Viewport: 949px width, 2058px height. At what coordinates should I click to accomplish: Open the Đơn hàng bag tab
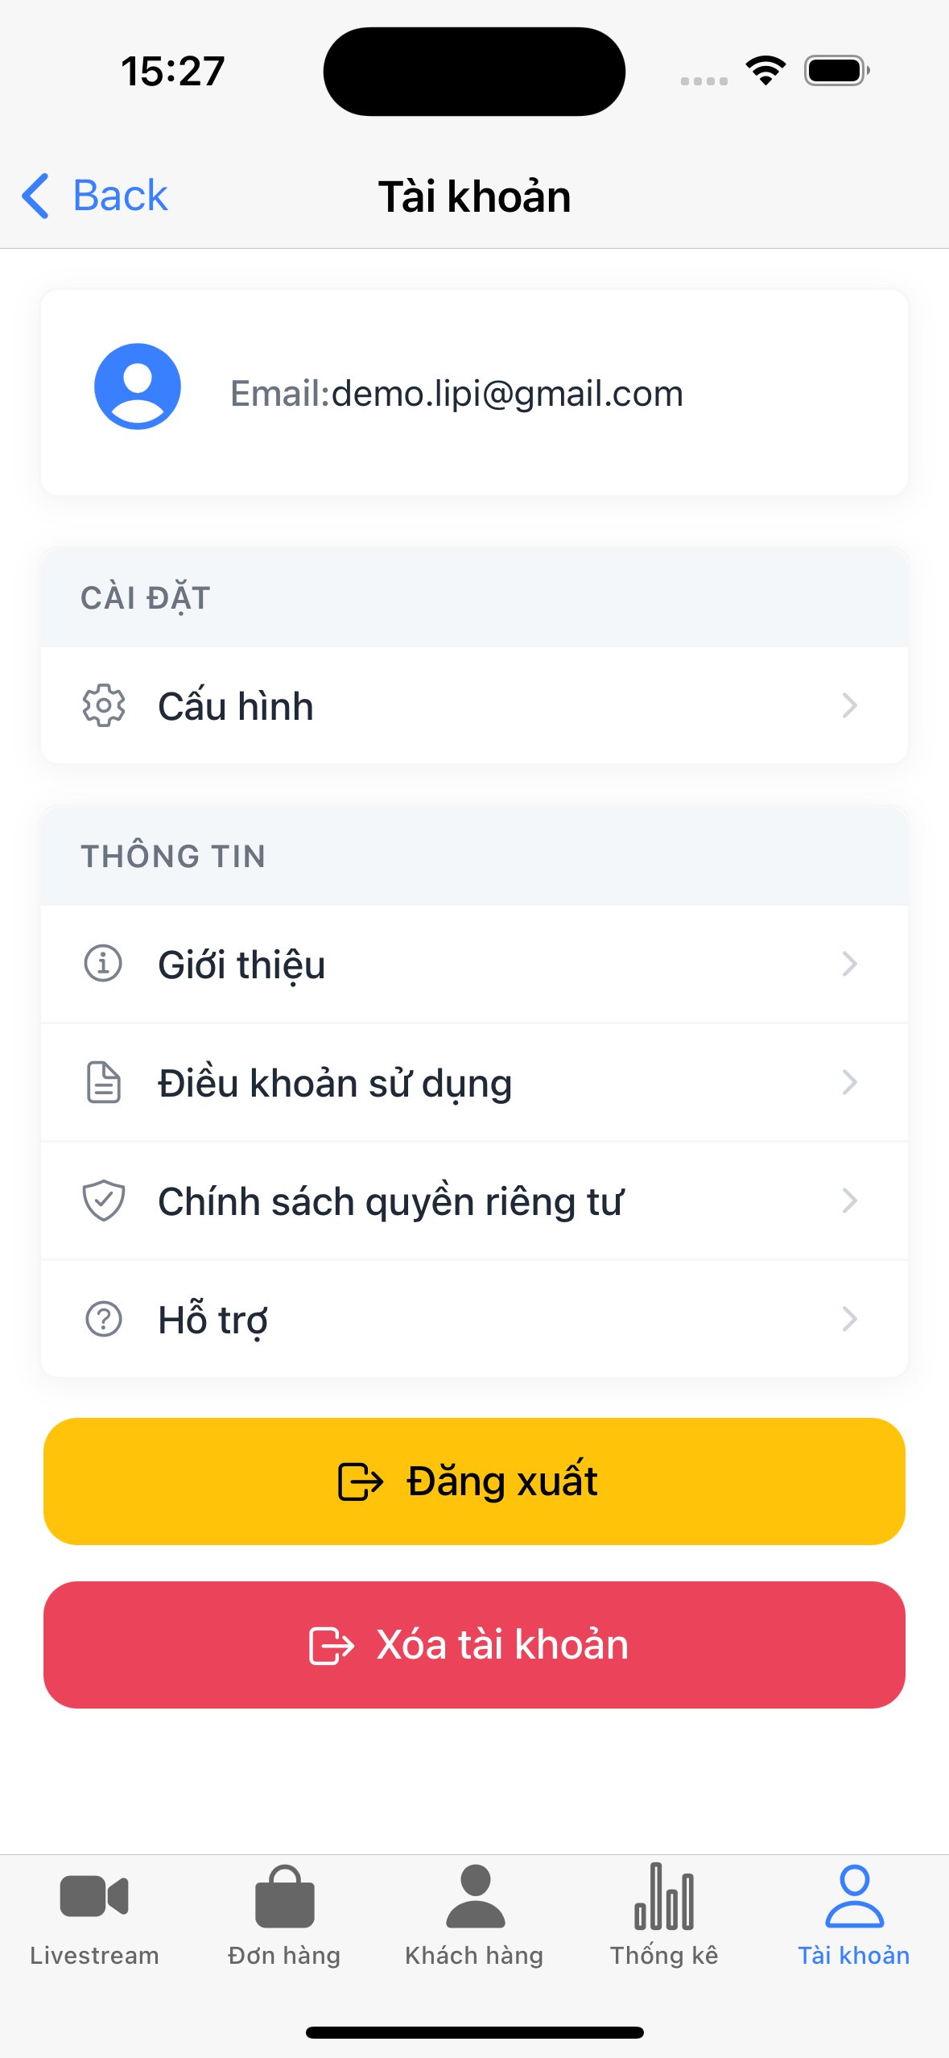point(284,1915)
